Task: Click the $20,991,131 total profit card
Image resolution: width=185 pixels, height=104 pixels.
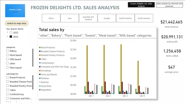Action: [x=172, y=39]
